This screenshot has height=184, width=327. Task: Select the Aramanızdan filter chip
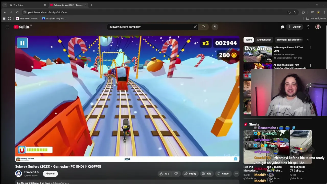click(x=264, y=40)
